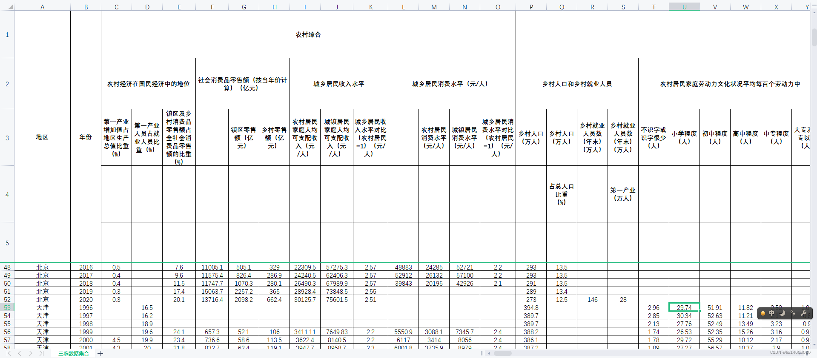Click cell with value 11005.1
This screenshot has height=358, width=817.
tap(212, 267)
